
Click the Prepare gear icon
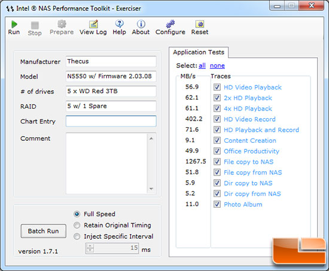(x=62, y=24)
